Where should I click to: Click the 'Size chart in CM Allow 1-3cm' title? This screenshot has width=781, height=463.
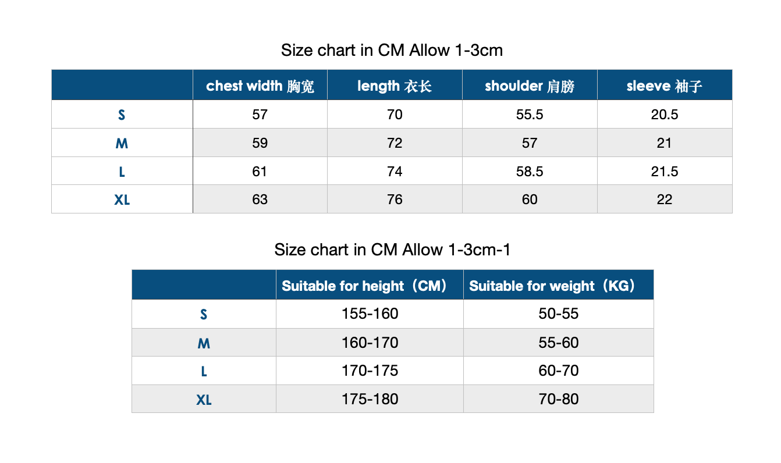(x=392, y=51)
